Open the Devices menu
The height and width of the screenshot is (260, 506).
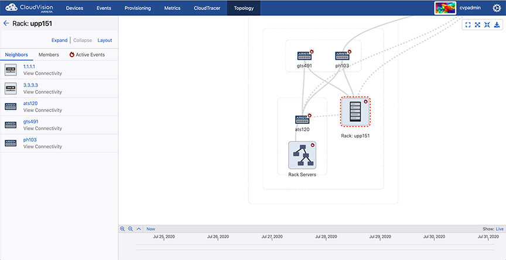coord(74,8)
